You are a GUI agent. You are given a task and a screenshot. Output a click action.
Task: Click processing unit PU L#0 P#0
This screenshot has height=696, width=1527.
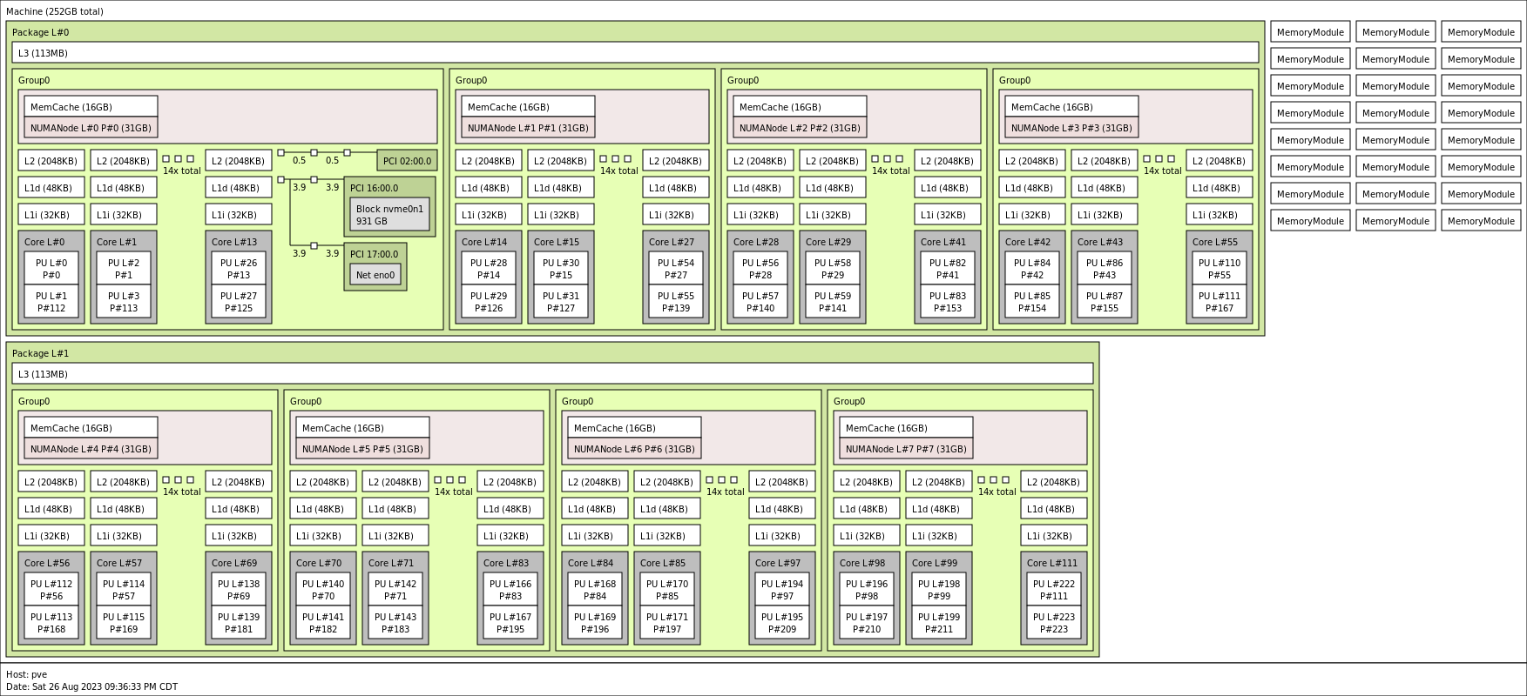pyautogui.click(x=51, y=269)
